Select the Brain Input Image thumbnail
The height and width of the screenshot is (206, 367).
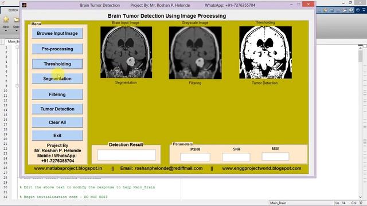point(126,52)
